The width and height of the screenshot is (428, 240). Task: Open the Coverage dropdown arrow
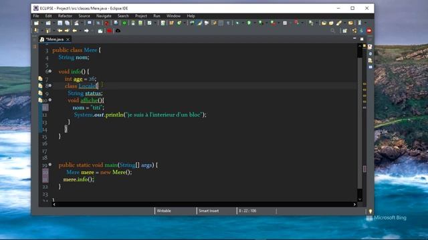pos(266,23)
